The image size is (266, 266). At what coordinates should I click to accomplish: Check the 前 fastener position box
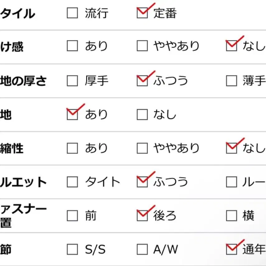(x=72, y=216)
